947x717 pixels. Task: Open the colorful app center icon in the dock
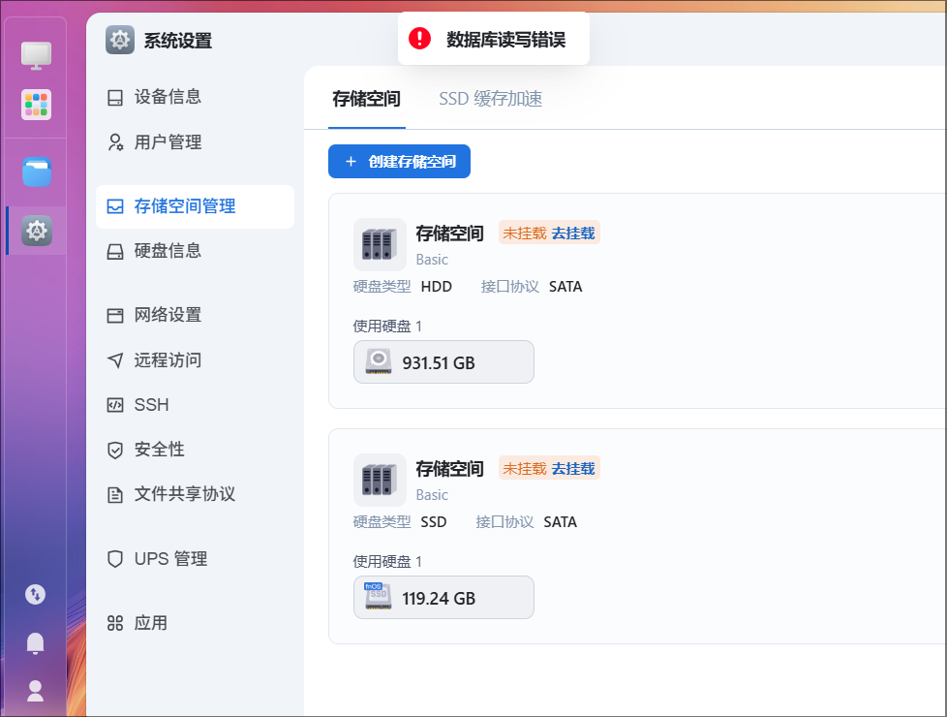click(36, 105)
